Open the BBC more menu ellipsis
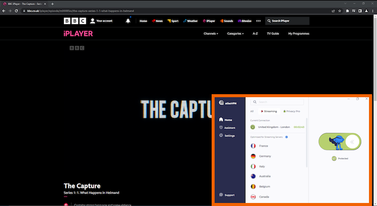 click(x=258, y=21)
